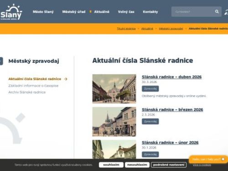Decline cookies with nesouhlasím button
The height and width of the screenshot is (171, 228).
click(137, 165)
